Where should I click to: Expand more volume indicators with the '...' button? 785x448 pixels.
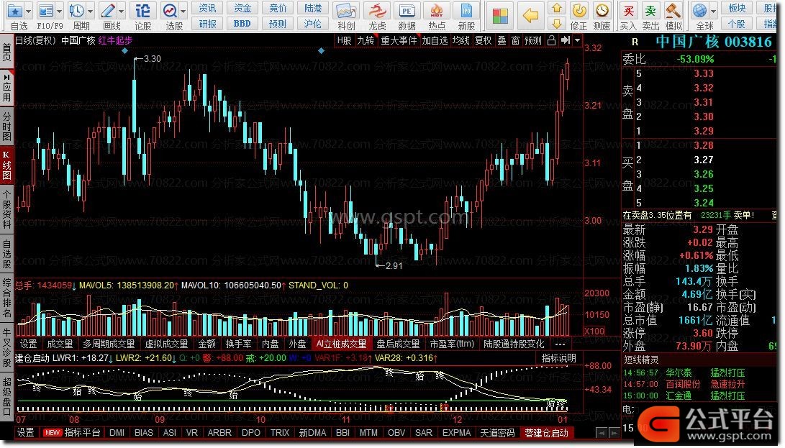point(560,344)
